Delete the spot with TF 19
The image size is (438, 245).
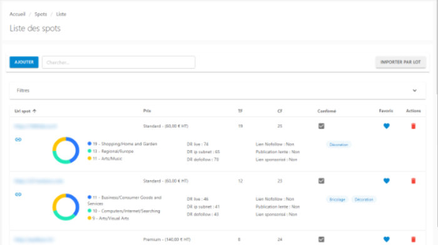[x=414, y=126]
